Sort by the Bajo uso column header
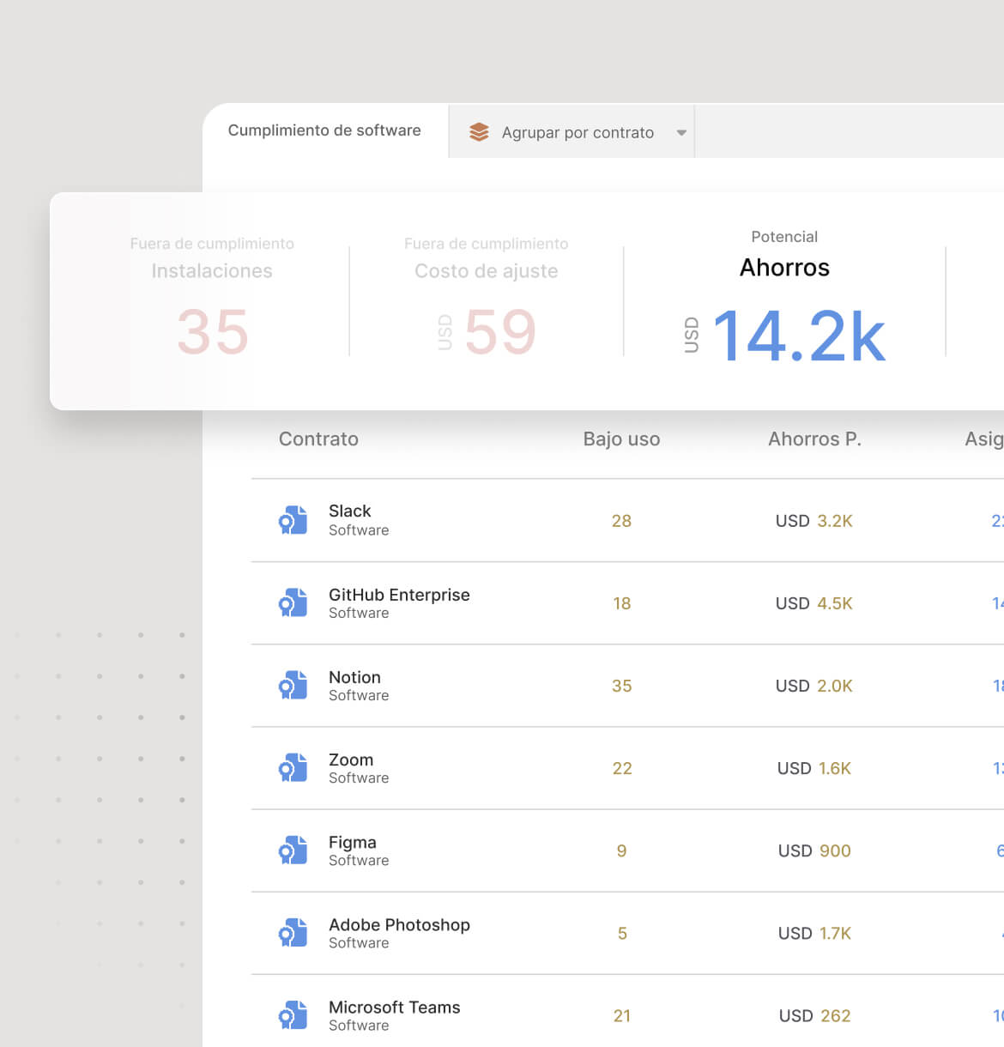 tap(621, 439)
